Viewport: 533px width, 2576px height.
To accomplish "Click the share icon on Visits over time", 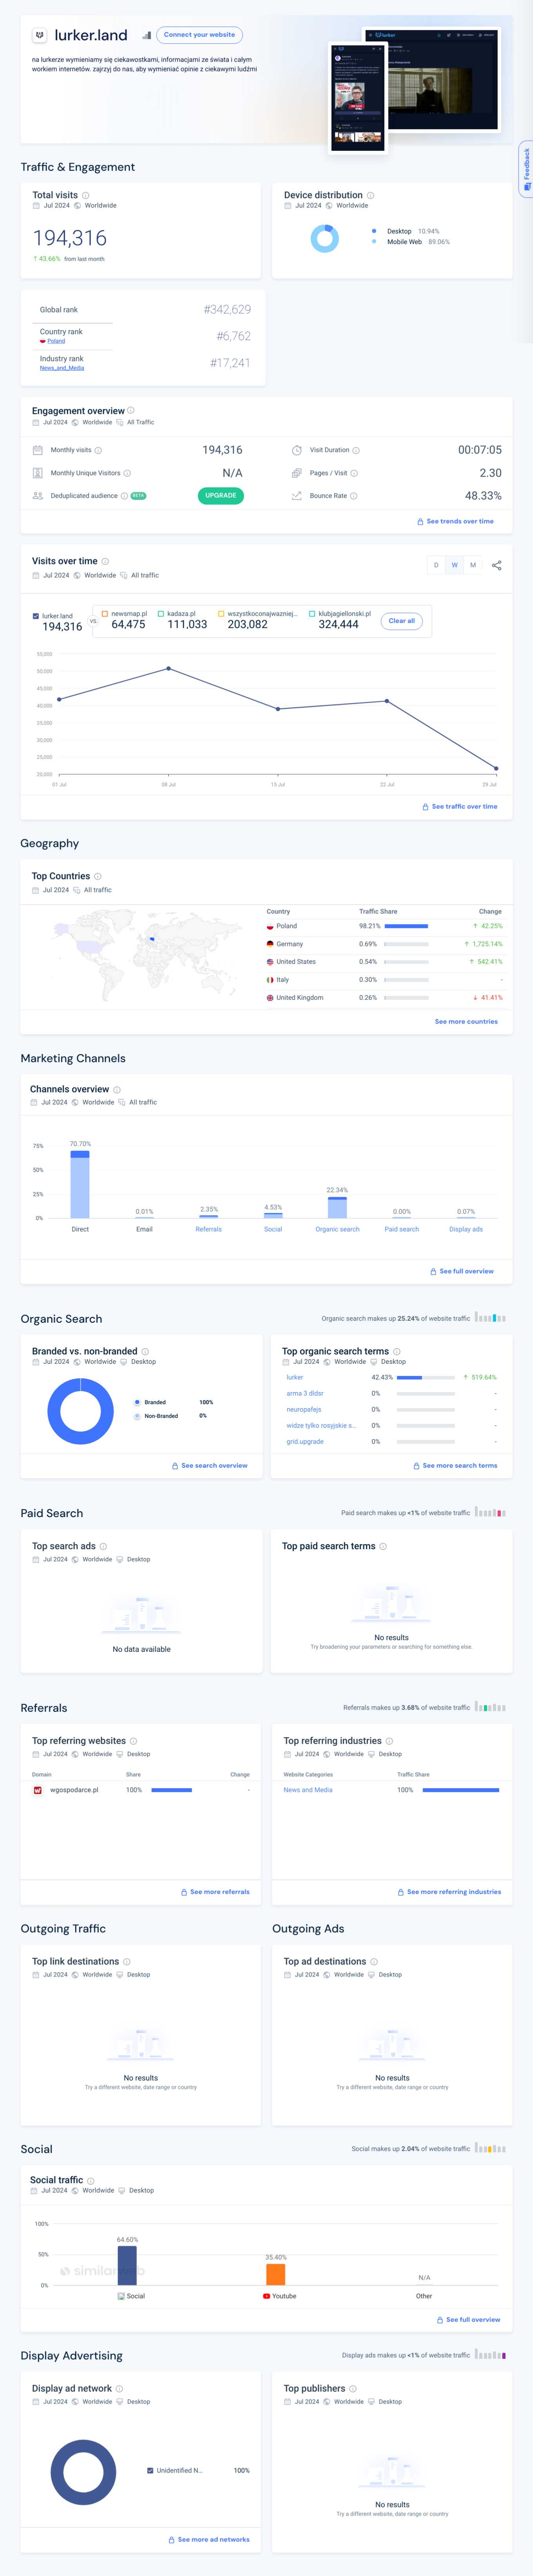I will coord(497,565).
